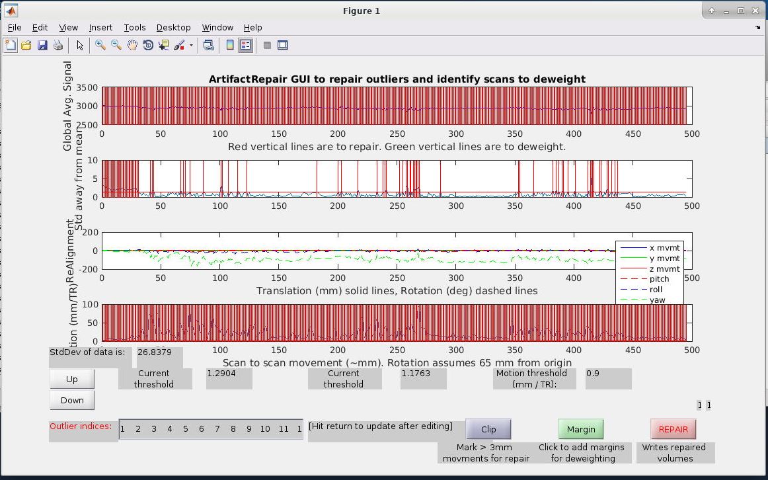Expand the Brush tool color dropdown arrow
The image size is (768, 480).
click(192, 46)
